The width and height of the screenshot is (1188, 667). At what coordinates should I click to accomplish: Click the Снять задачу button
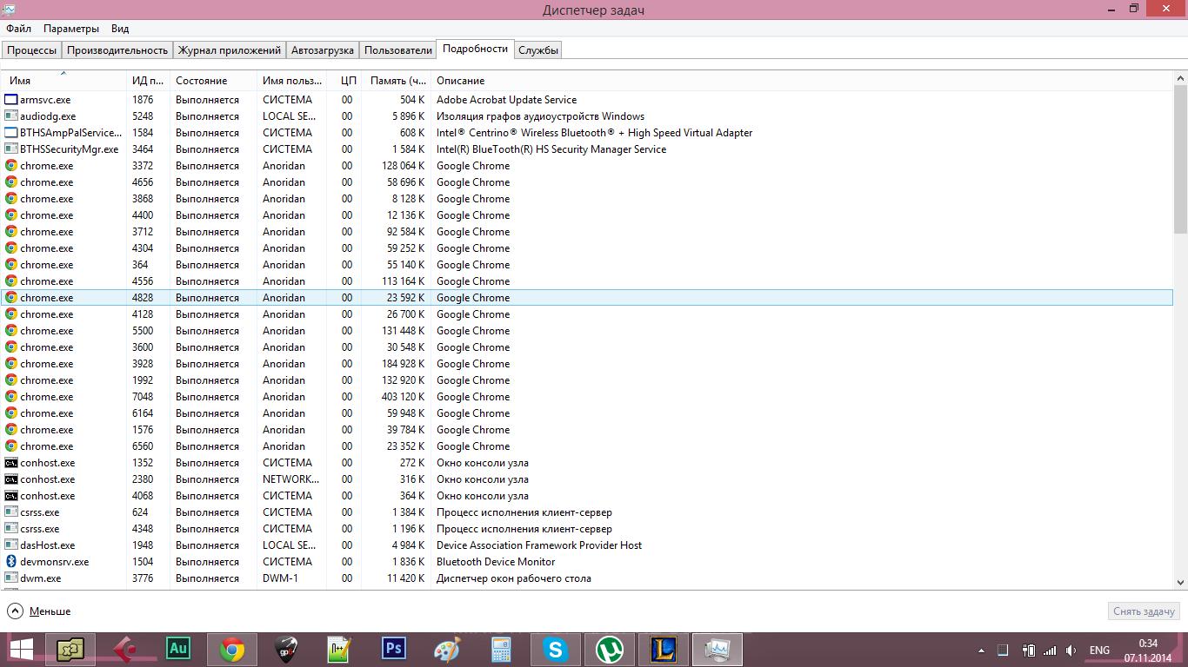click(1144, 611)
